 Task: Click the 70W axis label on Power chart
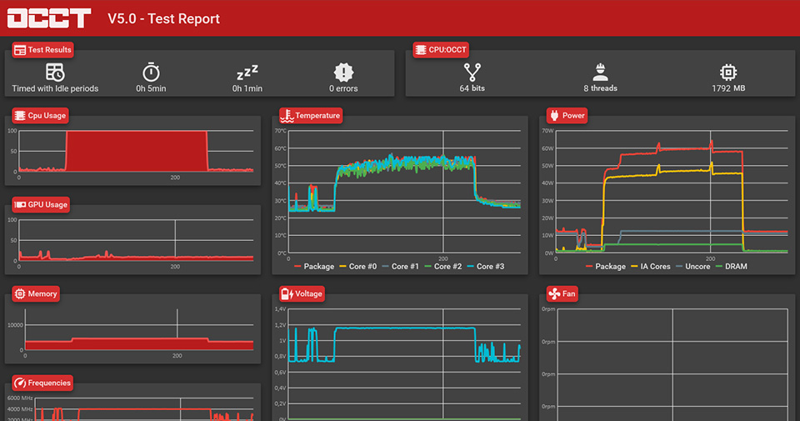pos(547,131)
